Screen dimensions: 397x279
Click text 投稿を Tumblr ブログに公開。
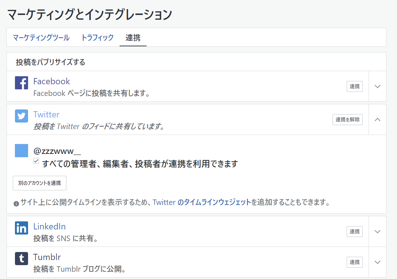click(79, 269)
